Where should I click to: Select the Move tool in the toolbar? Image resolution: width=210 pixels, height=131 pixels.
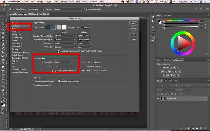pyautogui.click(x=3, y=18)
